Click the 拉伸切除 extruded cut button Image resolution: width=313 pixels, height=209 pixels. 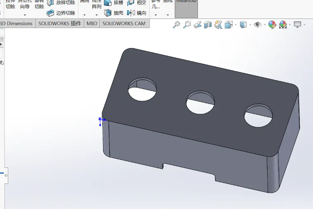pyautogui.click(x=10, y=5)
